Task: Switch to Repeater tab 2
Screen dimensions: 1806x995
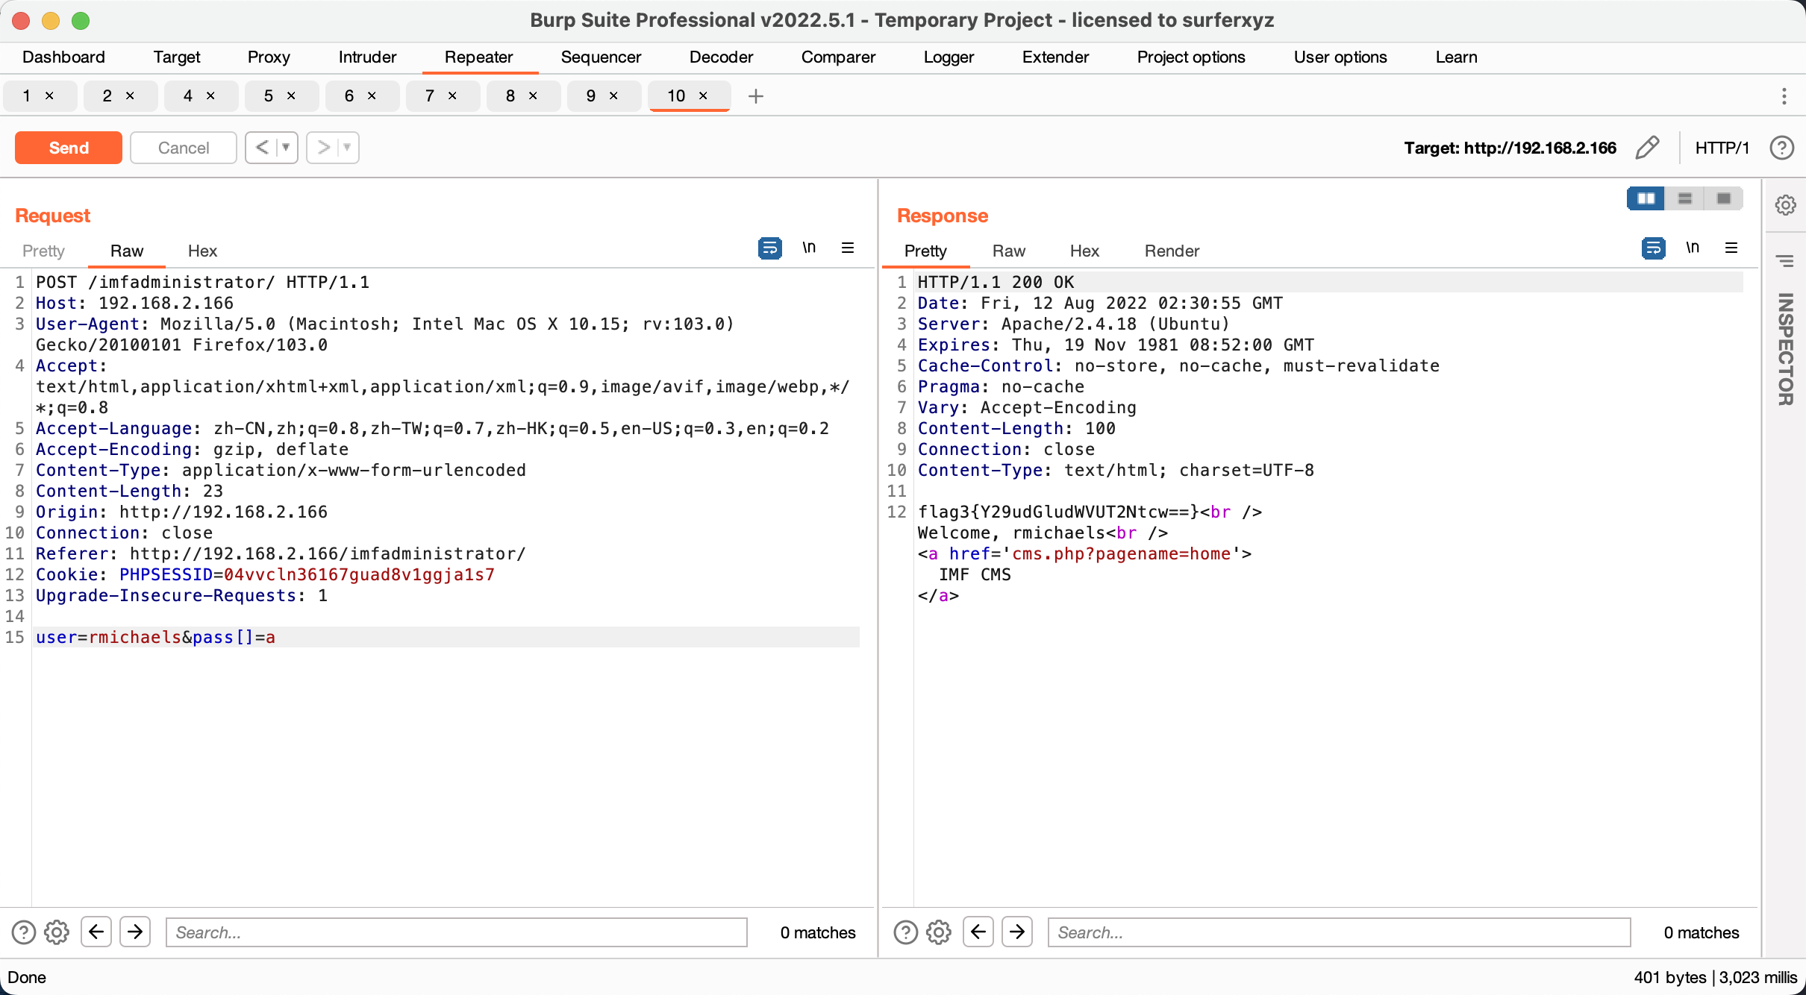Action: [x=107, y=95]
